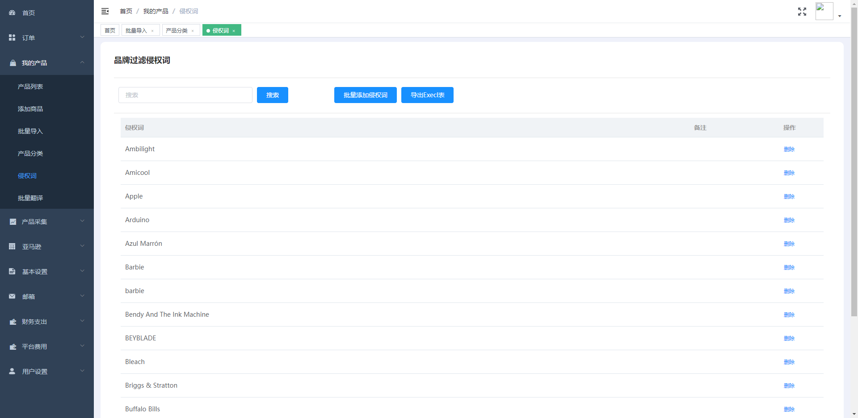Switch to the 首页 tab
Image resolution: width=858 pixels, height=418 pixels.
(x=110, y=30)
